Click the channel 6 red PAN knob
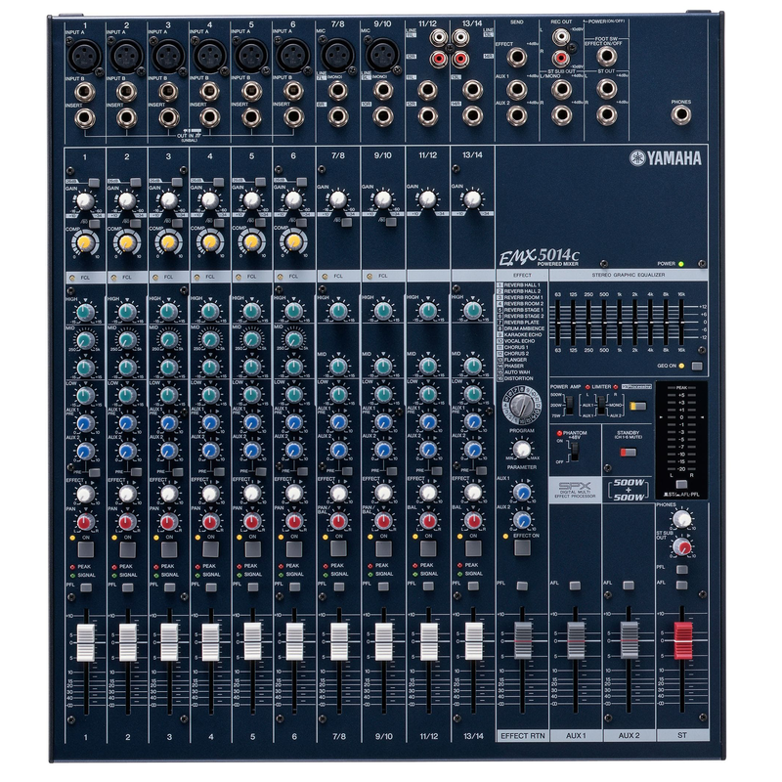The width and height of the screenshot is (782, 782). coord(294,522)
